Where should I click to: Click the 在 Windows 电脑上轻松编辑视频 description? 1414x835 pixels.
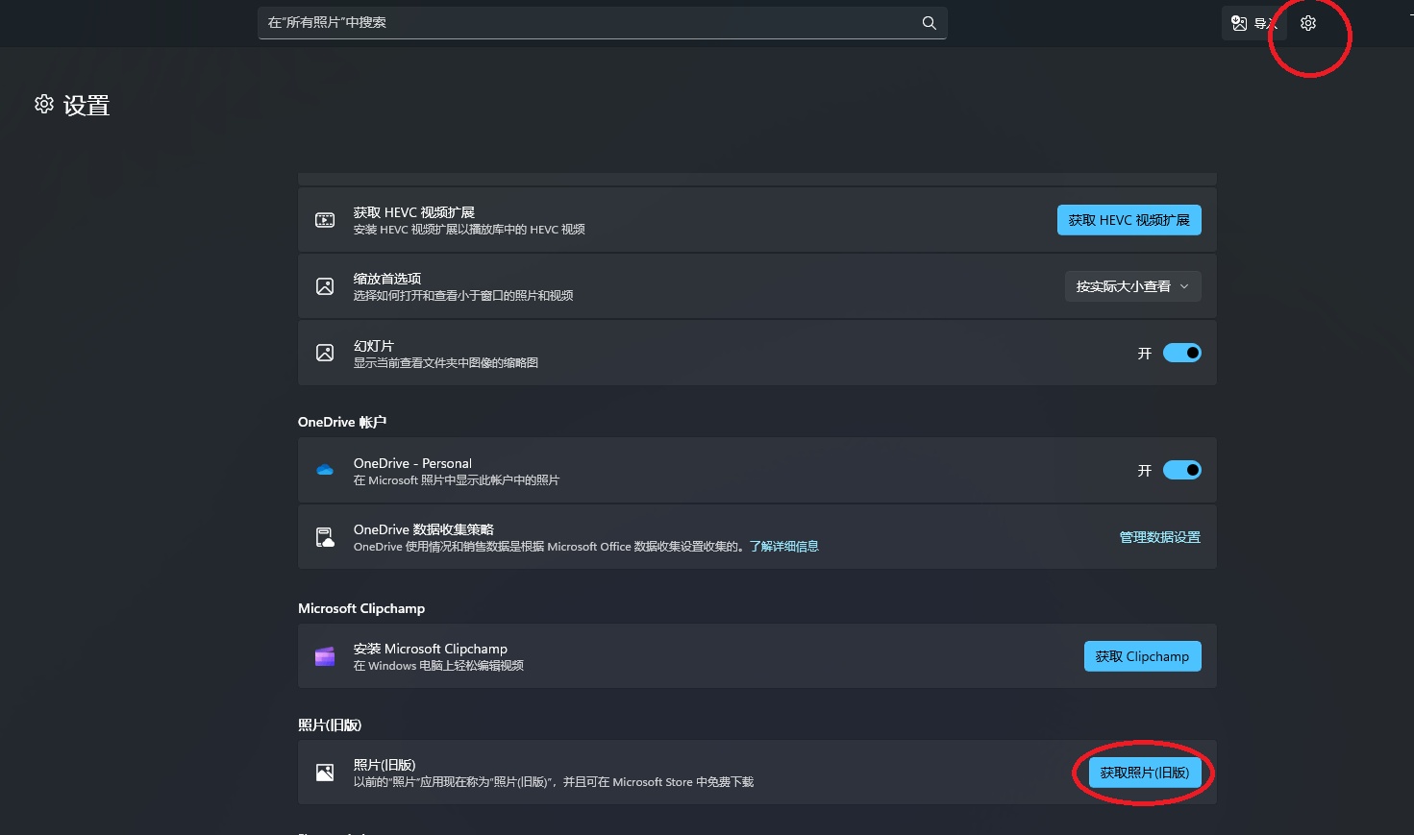(438, 665)
